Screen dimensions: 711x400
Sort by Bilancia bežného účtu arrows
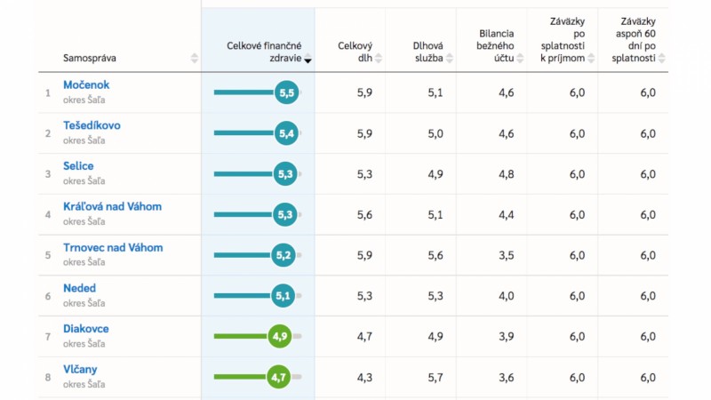point(520,58)
